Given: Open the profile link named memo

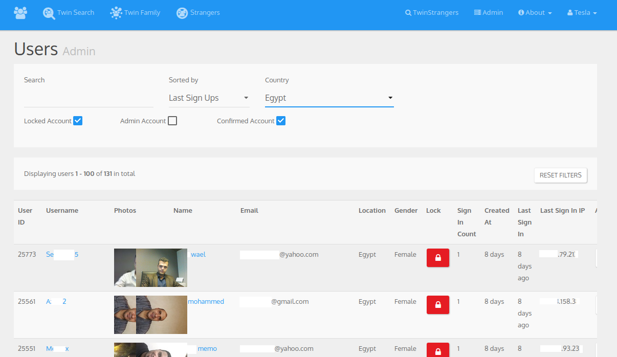Looking at the screenshot, I should (207, 349).
